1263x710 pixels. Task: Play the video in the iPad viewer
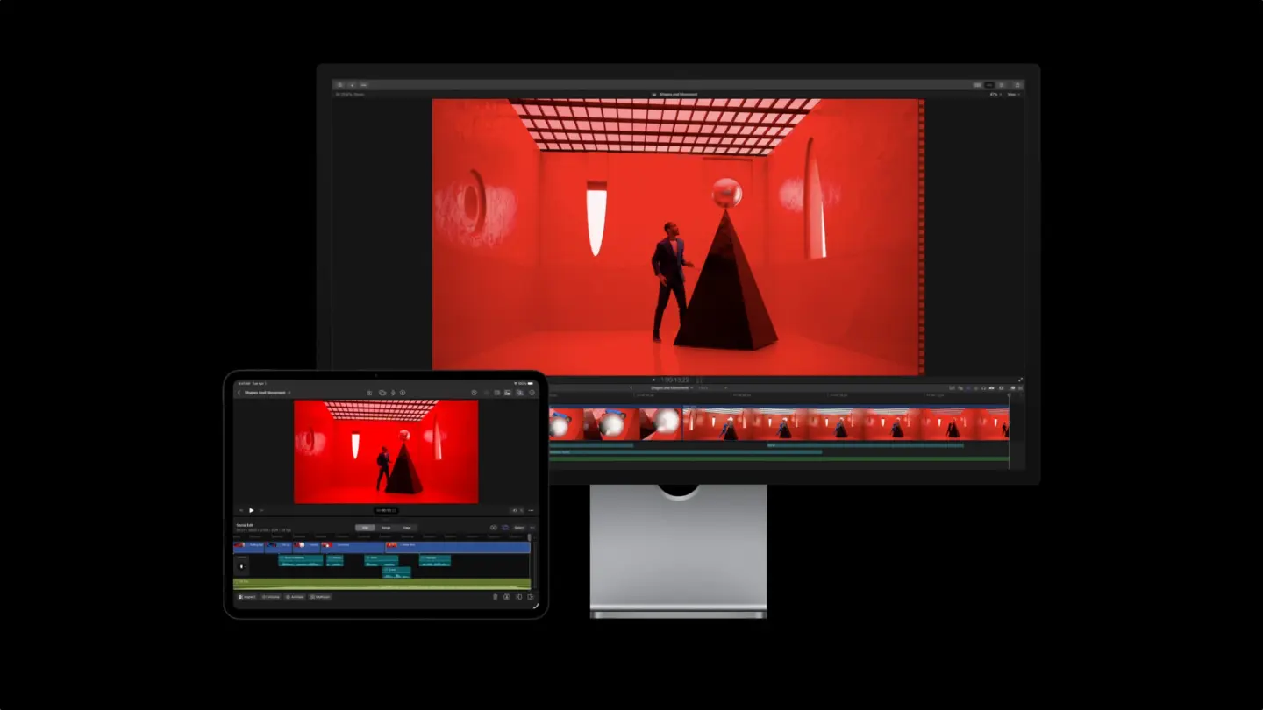tap(252, 510)
